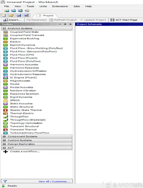Click the Open project folder icon
The width and height of the screenshot is (143, 188).
pos(11,15)
